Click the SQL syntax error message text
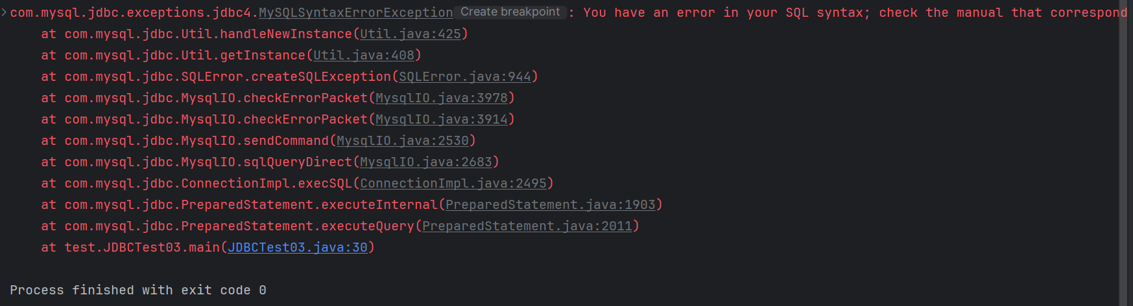The image size is (1133, 306). coord(843,12)
